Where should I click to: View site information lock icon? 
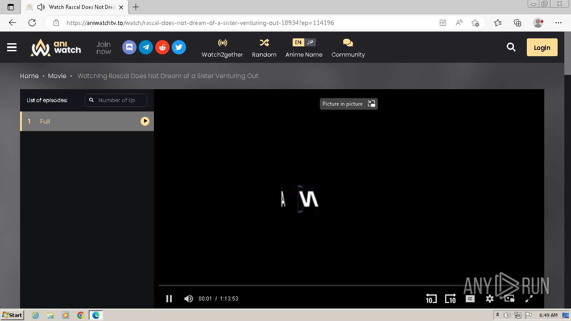pos(56,23)
